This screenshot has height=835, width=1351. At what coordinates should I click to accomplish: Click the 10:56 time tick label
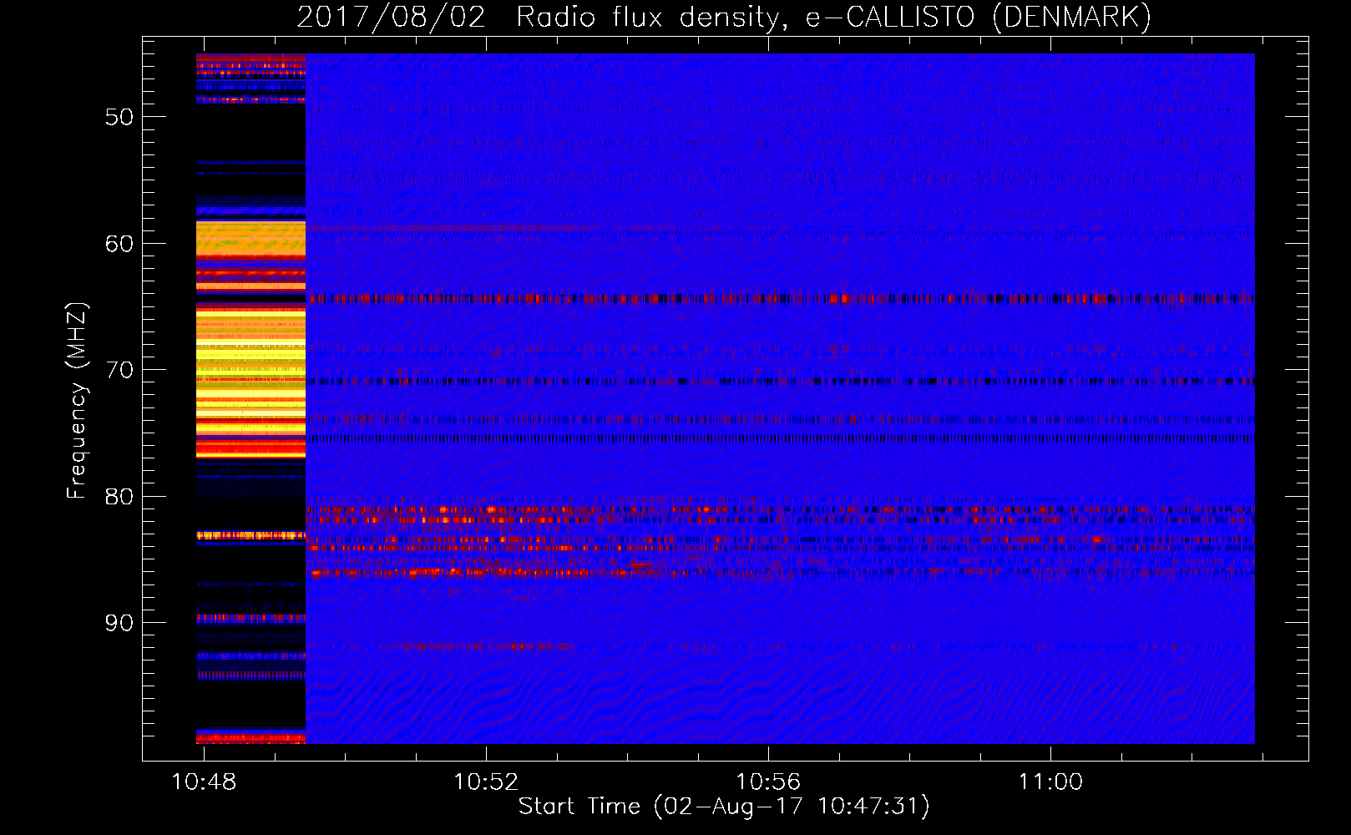pos(768,782)
